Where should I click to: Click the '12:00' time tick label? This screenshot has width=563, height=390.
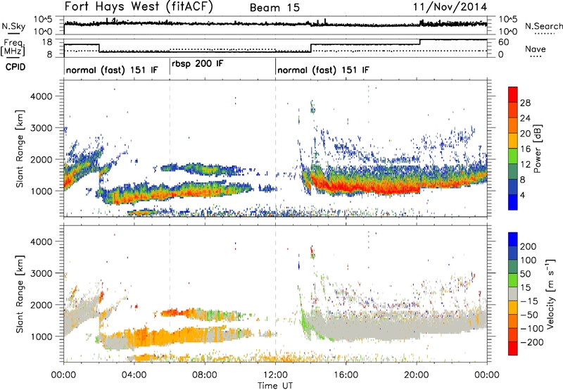coord(275,375)
